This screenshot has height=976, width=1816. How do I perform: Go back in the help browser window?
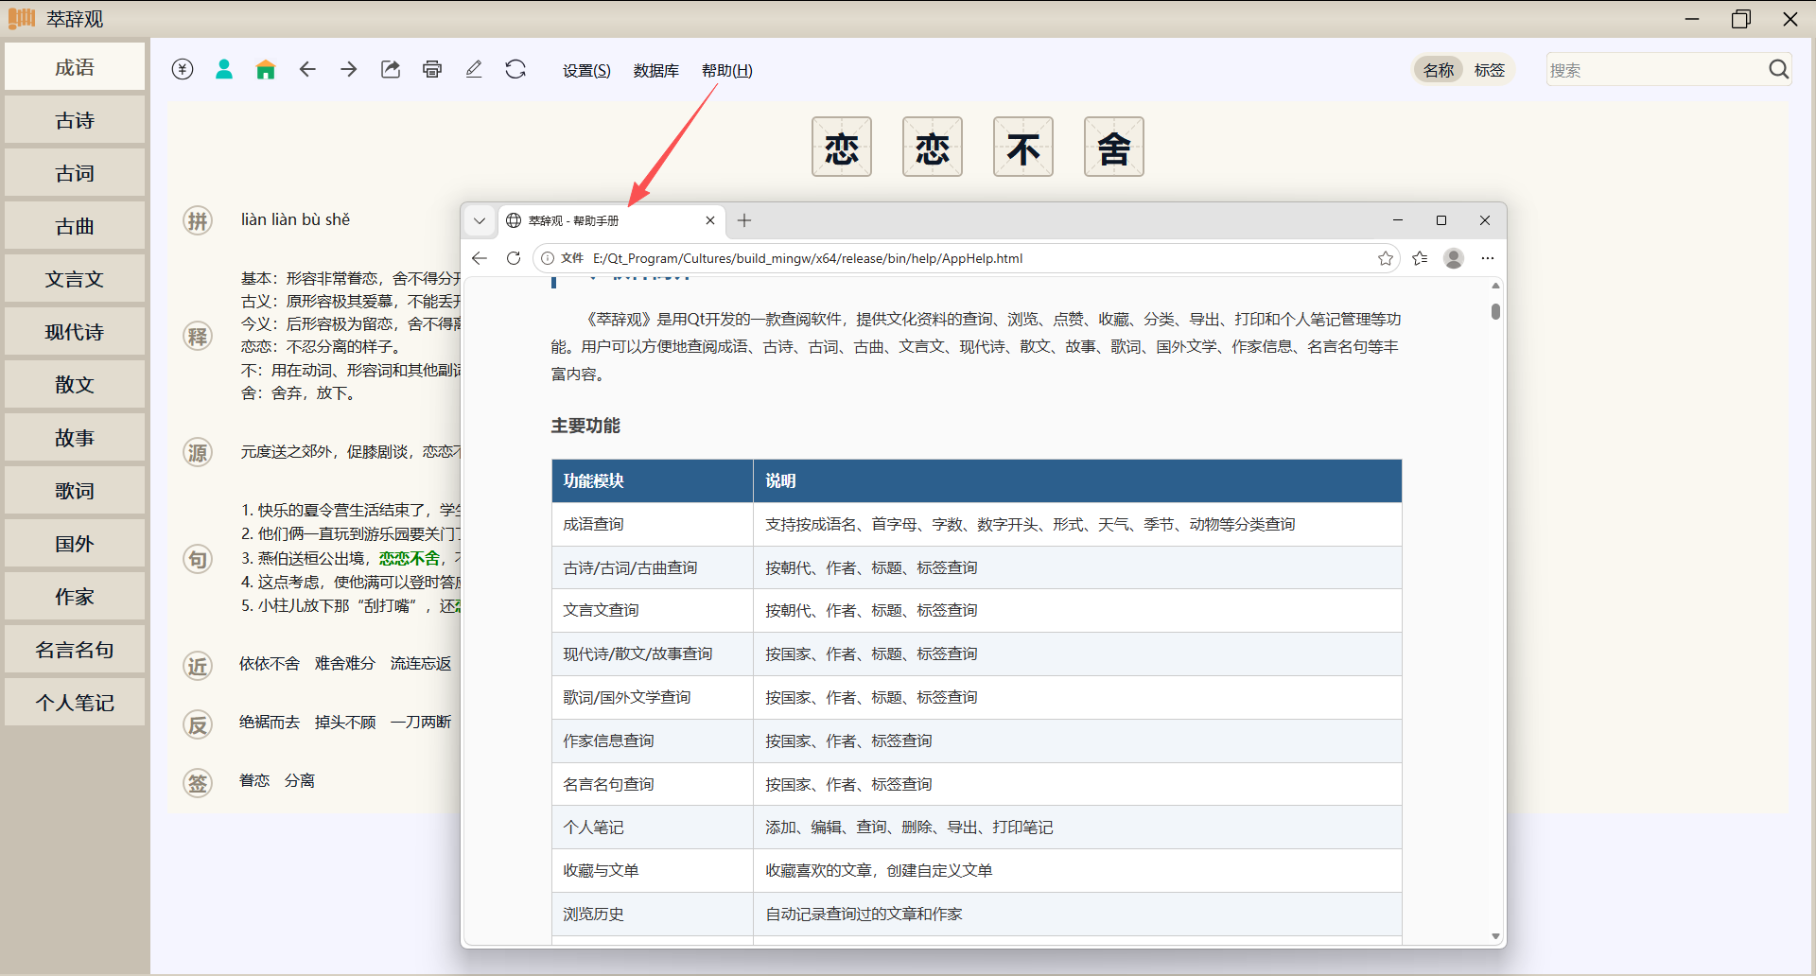(480, 258)
